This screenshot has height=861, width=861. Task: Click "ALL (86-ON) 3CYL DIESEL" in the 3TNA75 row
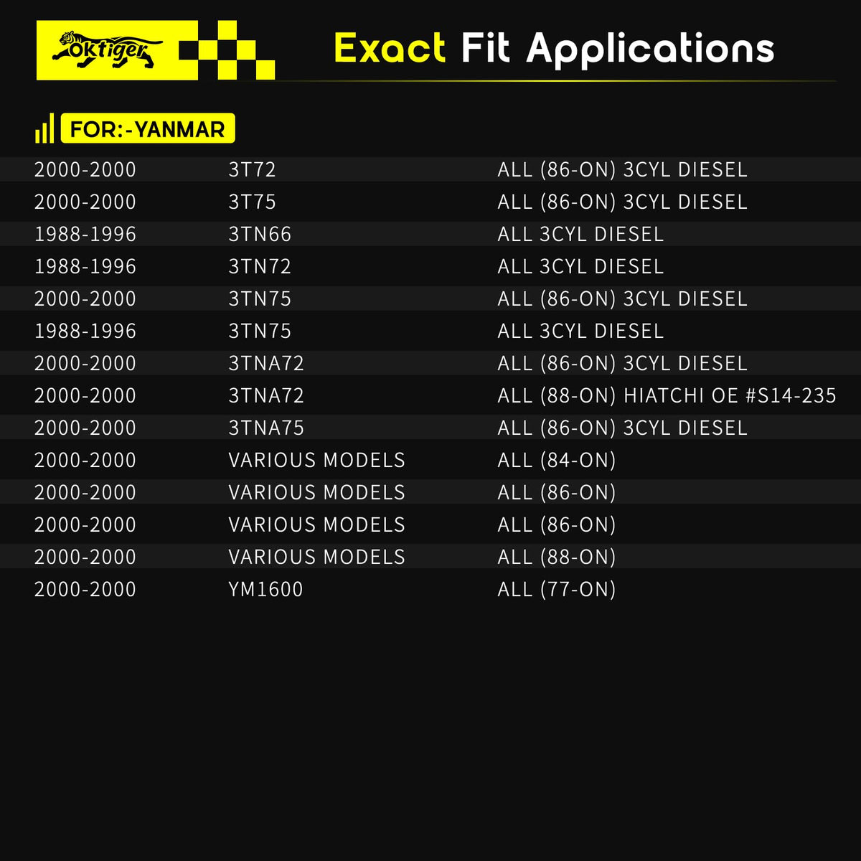[623, 428]
